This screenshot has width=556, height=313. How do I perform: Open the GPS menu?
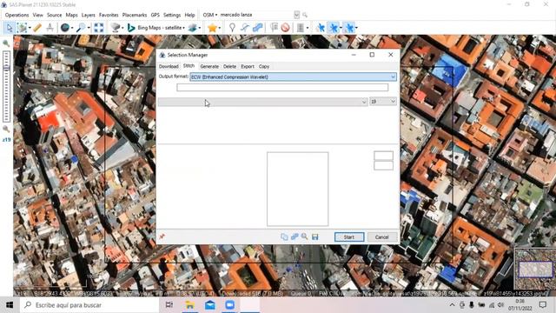pyautogui.click(x=155, y=15)
